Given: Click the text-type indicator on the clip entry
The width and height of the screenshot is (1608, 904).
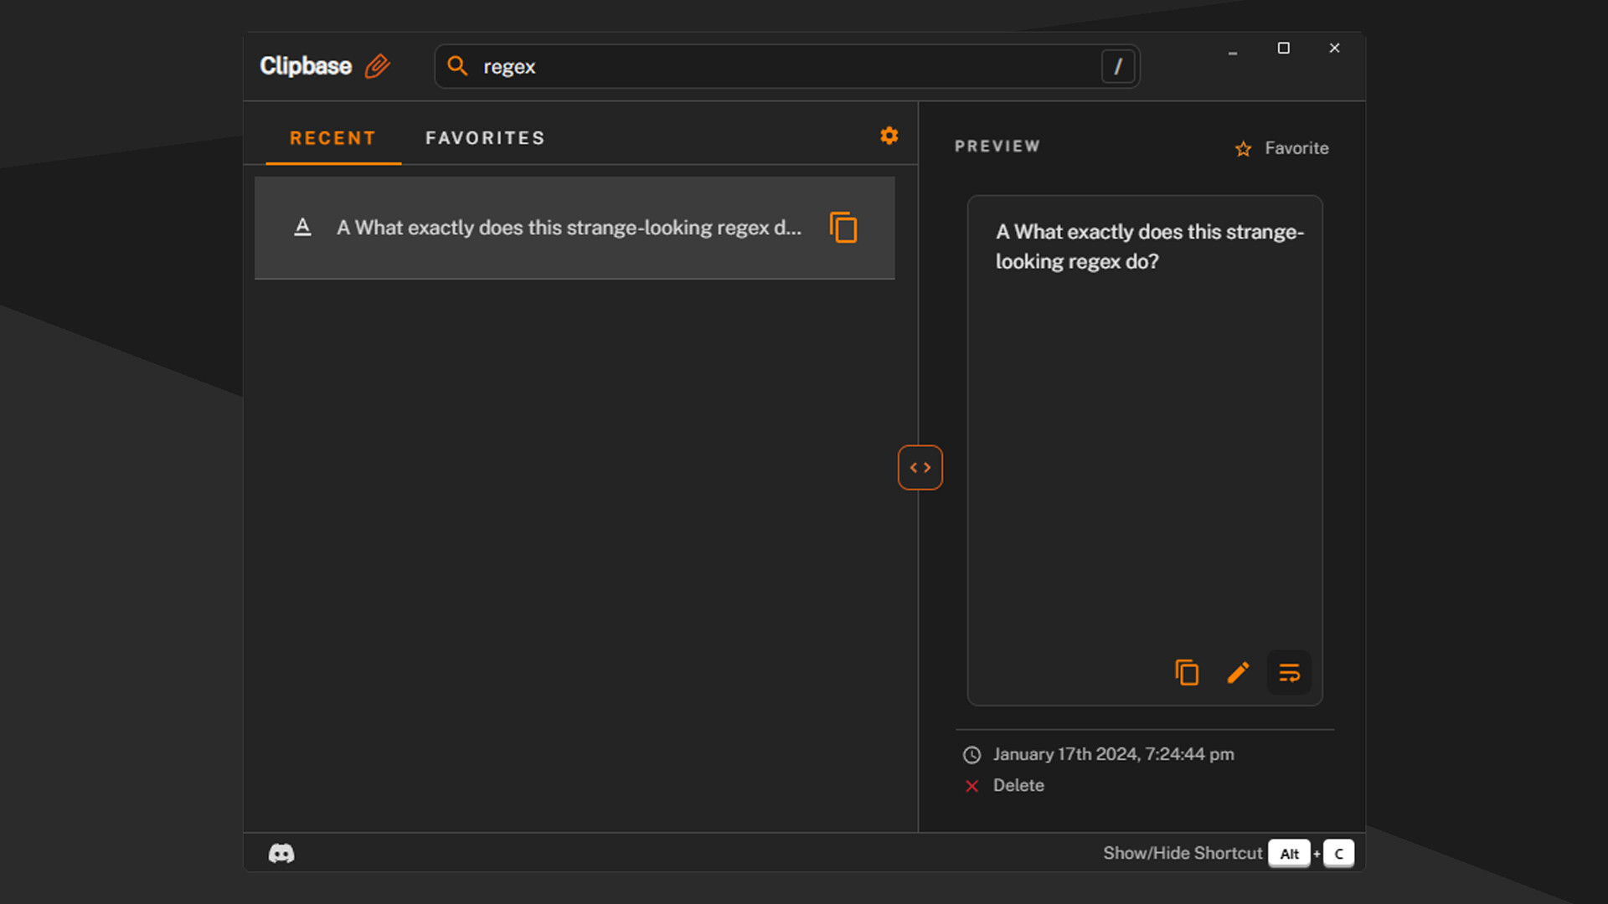Looking at the screenshot, I should tap(302, 227).
